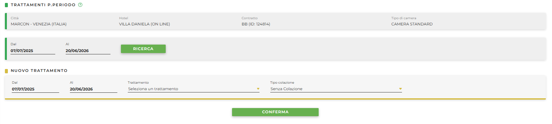552x124 pixels.
Task: Click the green marker before Trattamenti P.Periodo
Action: (x=6, y=5)
